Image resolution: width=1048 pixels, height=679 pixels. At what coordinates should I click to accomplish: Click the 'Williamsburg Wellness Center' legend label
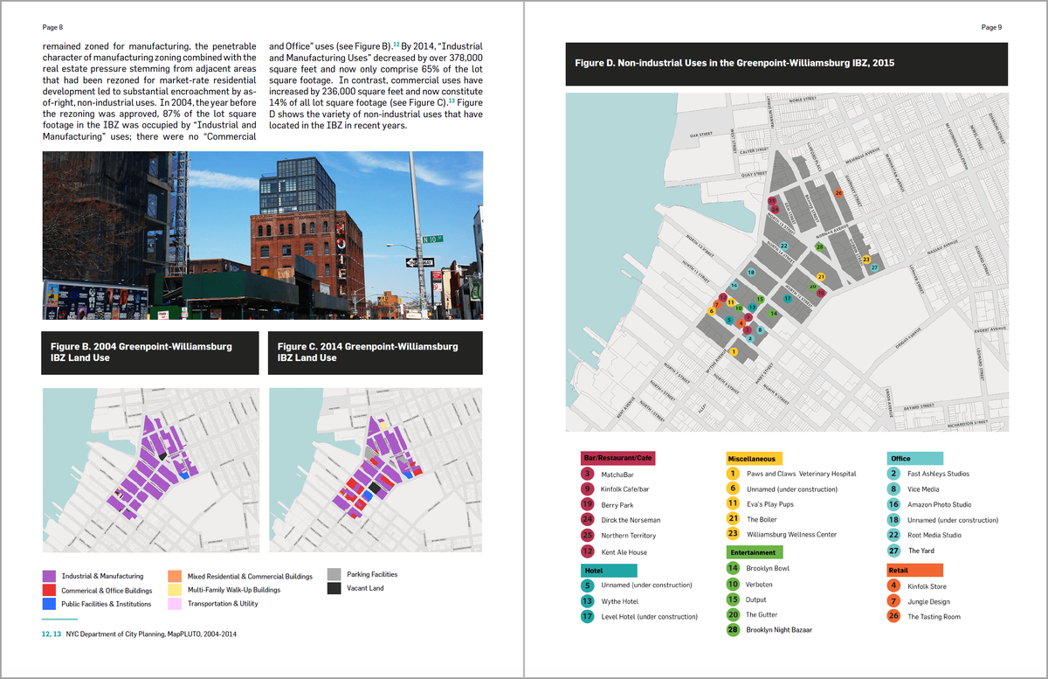click(x=792, y=534)
